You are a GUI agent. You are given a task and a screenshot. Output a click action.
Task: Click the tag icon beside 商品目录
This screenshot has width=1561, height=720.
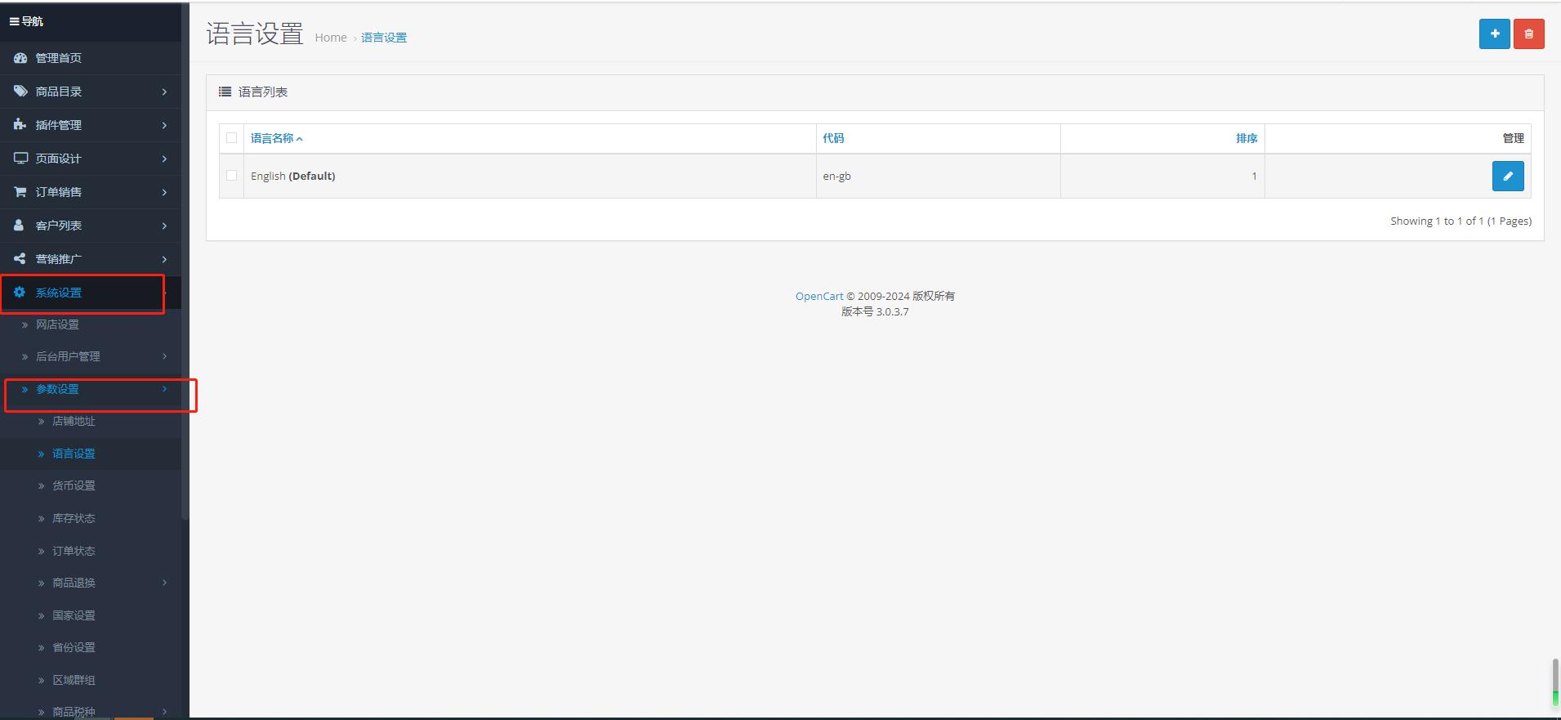click(x=20, y=92)
